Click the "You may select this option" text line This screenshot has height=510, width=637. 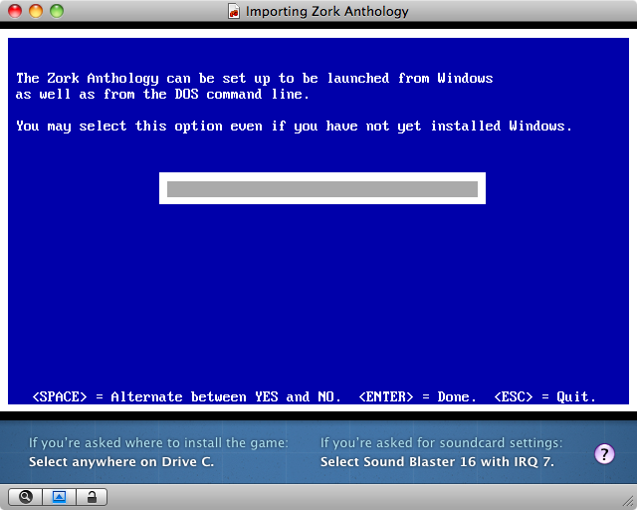(294, 127)
